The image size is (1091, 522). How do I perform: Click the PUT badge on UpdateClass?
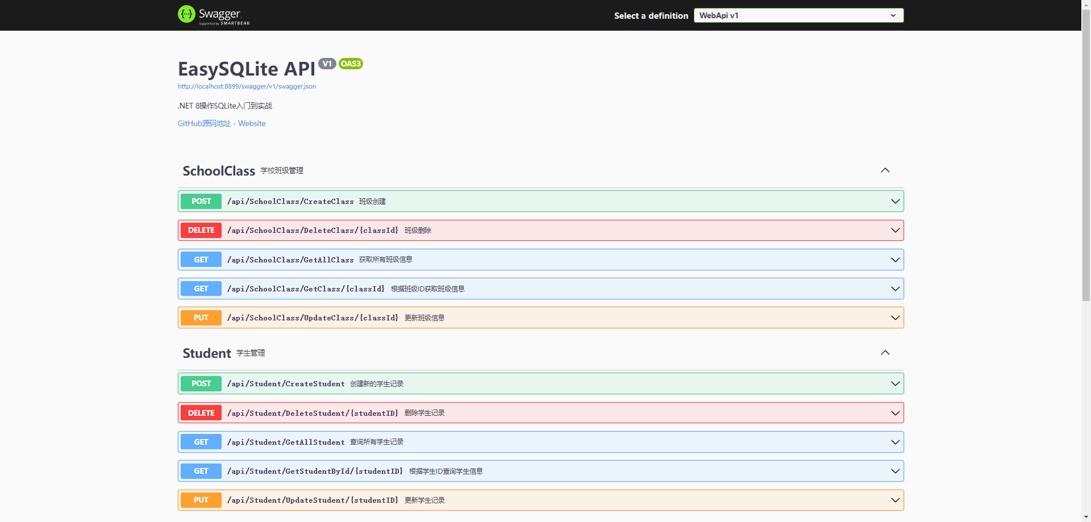tap(201, 318)
